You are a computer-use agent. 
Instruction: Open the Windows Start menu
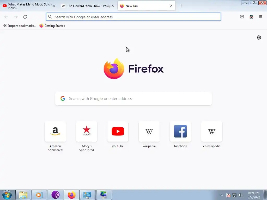(x=7, y=195)
